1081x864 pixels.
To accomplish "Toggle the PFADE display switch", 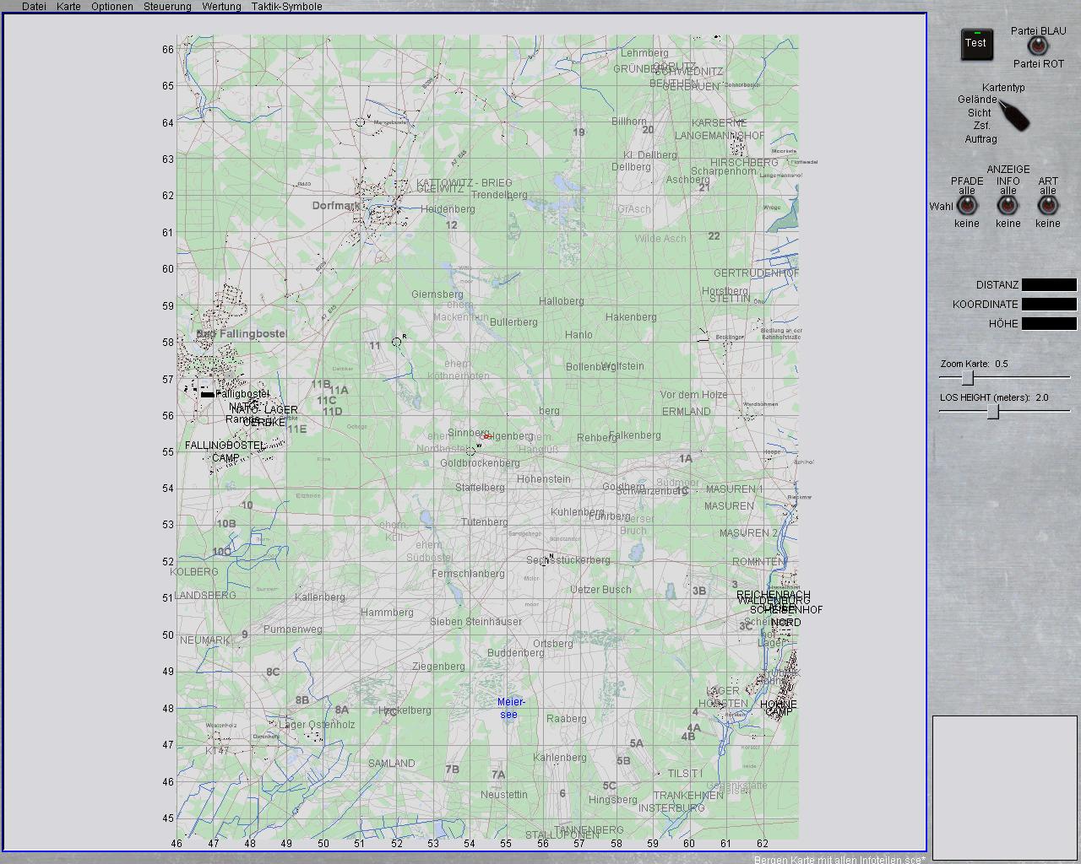I will point(967,206).
